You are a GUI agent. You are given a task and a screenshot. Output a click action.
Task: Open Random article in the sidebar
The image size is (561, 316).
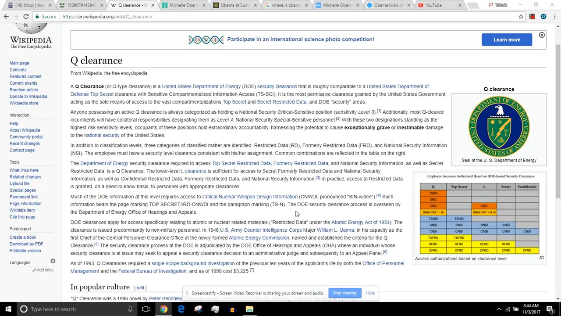coord(24,90)
